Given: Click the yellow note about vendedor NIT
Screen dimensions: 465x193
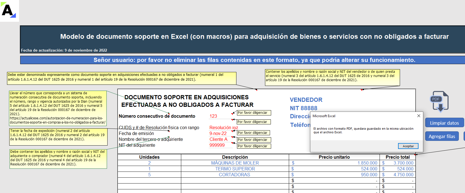Looking at the screenshot, I should pyautogui.click(x=333, y=77).
